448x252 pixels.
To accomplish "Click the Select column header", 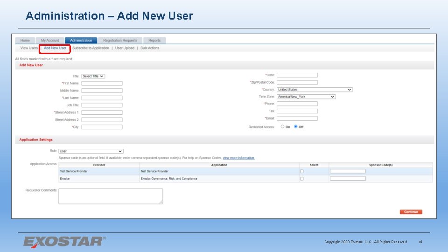I will click(314, 165).
